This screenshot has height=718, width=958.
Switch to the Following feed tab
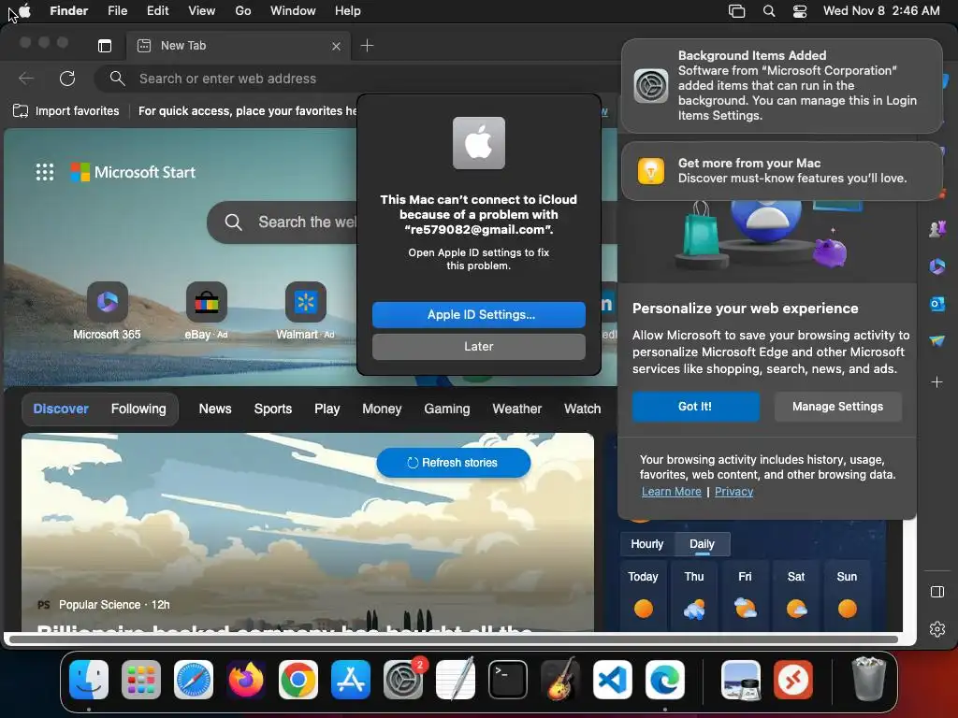click(x=138, y=409)
